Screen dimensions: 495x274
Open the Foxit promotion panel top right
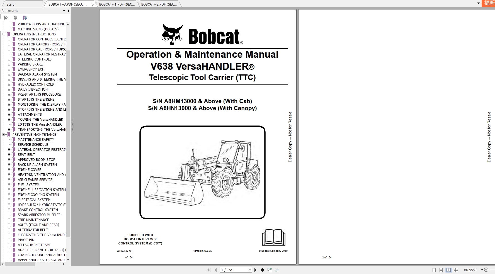point(489,4)
